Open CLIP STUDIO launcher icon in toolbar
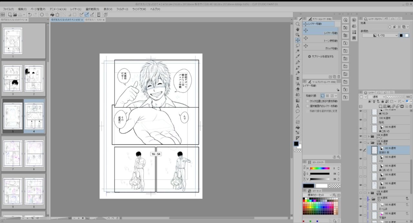This screenshot has height=223, width=413. click(3, 15)
